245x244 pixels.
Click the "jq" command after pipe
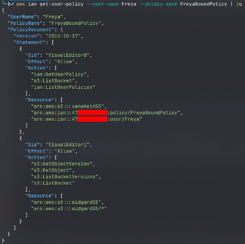(x=239, y=4)
